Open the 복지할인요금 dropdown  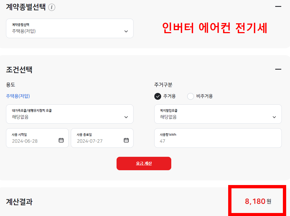pos(218,114)
